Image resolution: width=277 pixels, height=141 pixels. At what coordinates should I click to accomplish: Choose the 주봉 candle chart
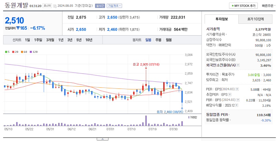click(x=158, y=40)
